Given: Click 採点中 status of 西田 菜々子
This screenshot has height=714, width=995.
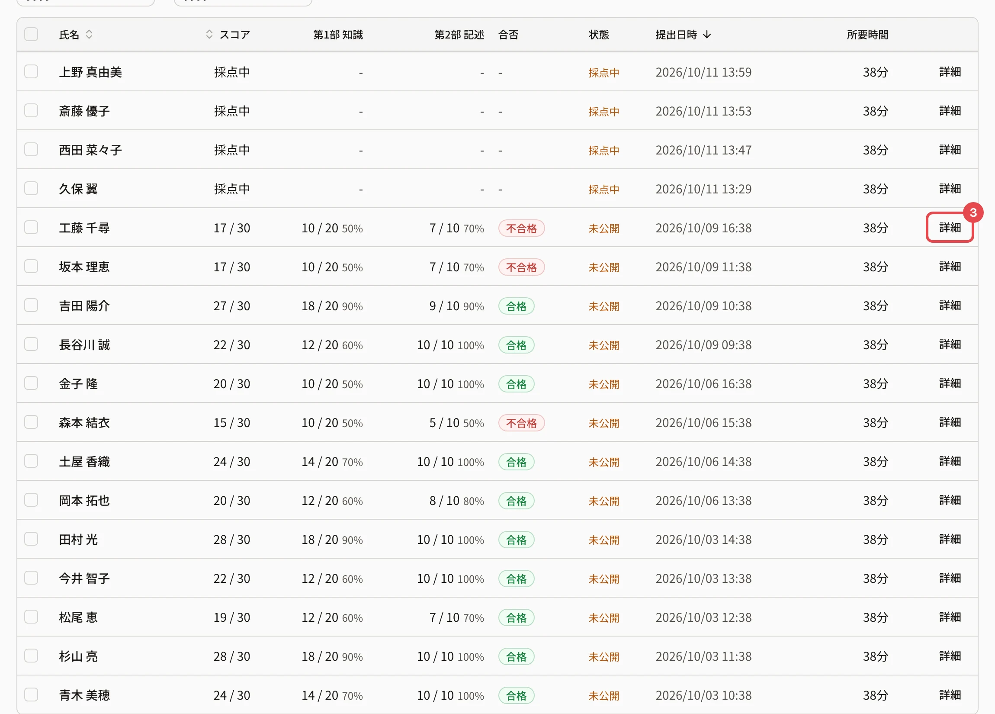Looking at the screenshot, I should (603, 151).
